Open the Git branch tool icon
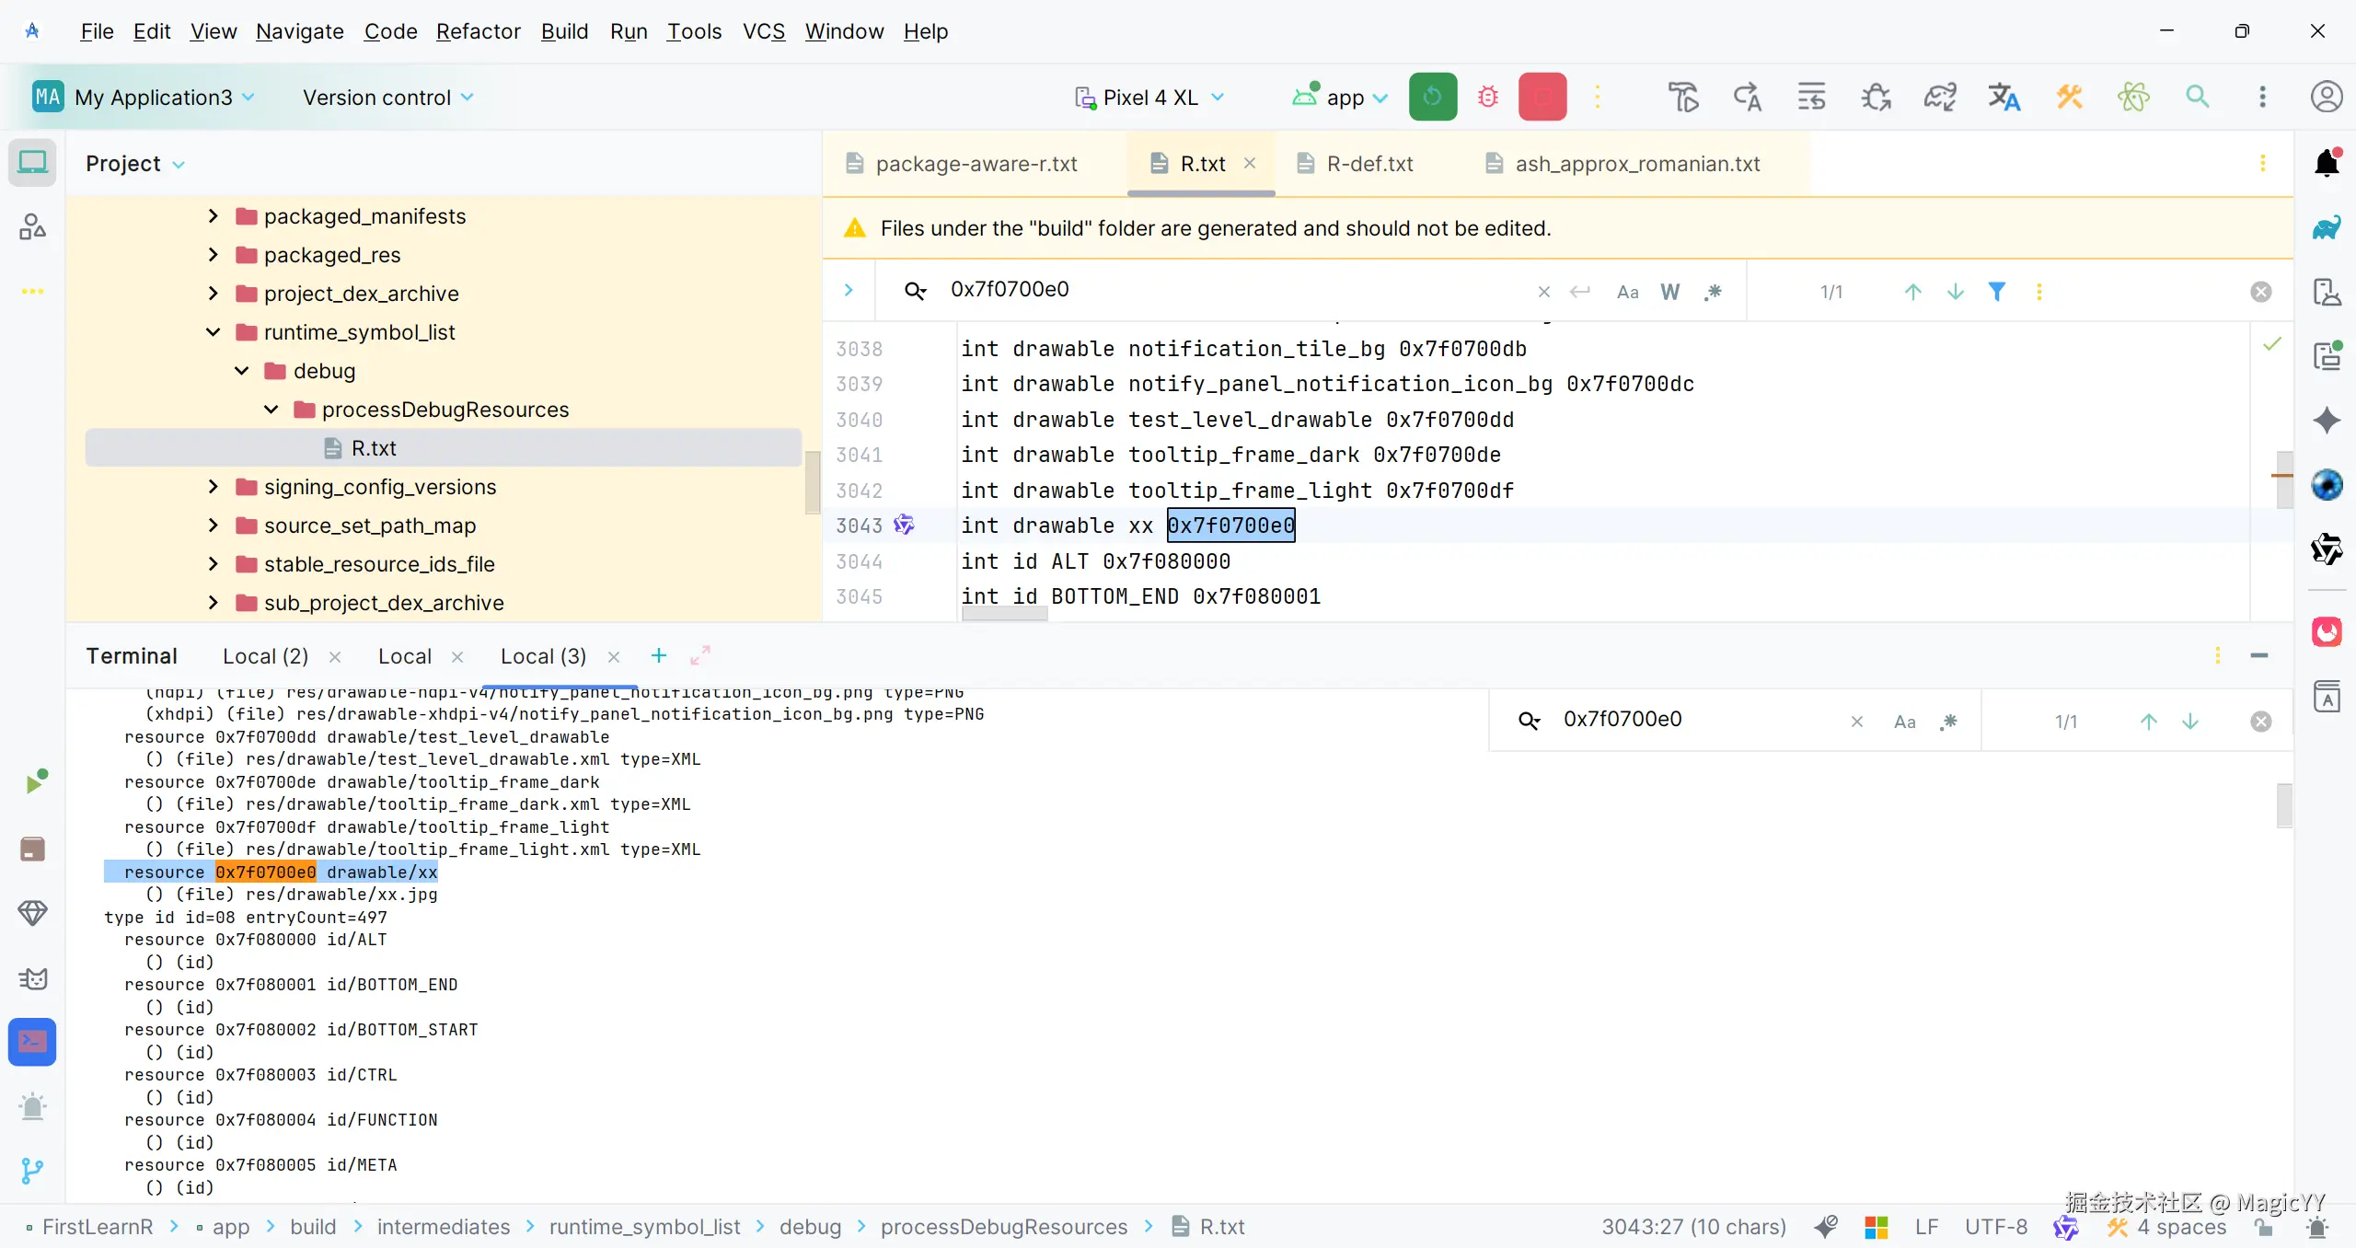 tap(32, 1171)
